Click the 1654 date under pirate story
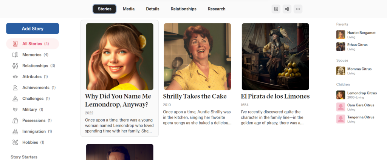Viewport: 387px width, 160px height. [245, 105]
